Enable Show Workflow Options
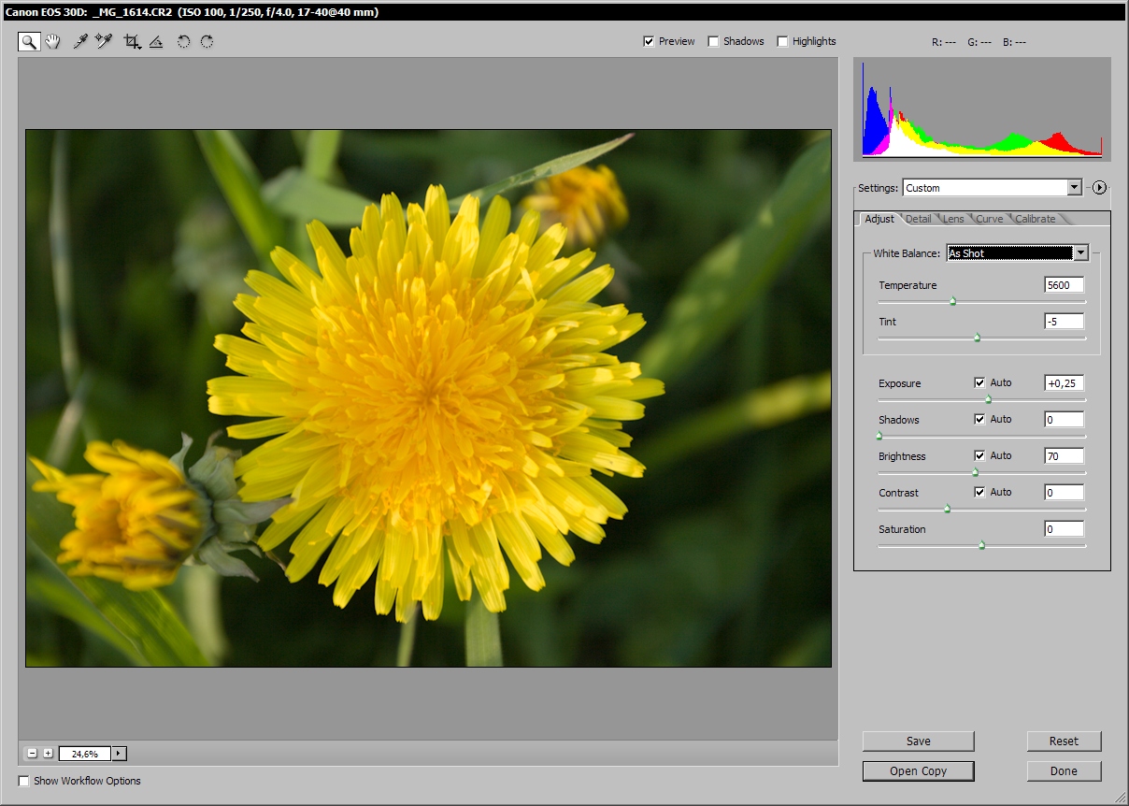The image size is (1129, 806). [x=24, y=781]
